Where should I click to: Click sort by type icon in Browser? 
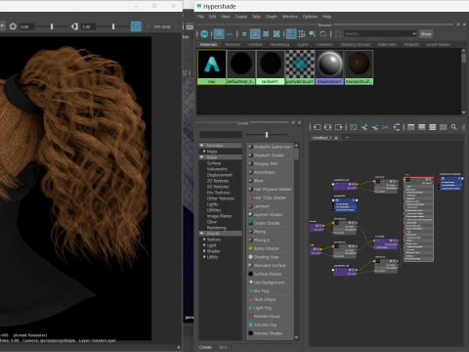302,33
